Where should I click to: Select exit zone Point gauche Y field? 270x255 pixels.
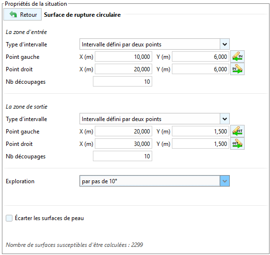coord(201,131)
